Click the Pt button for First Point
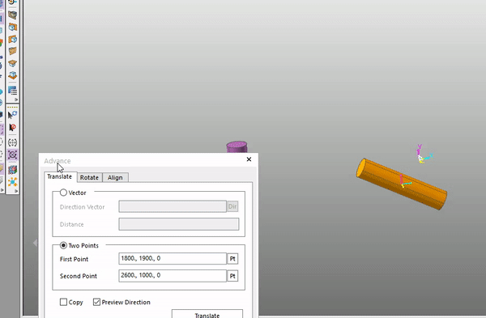486x318 pixels. click(x=232, y=259)
